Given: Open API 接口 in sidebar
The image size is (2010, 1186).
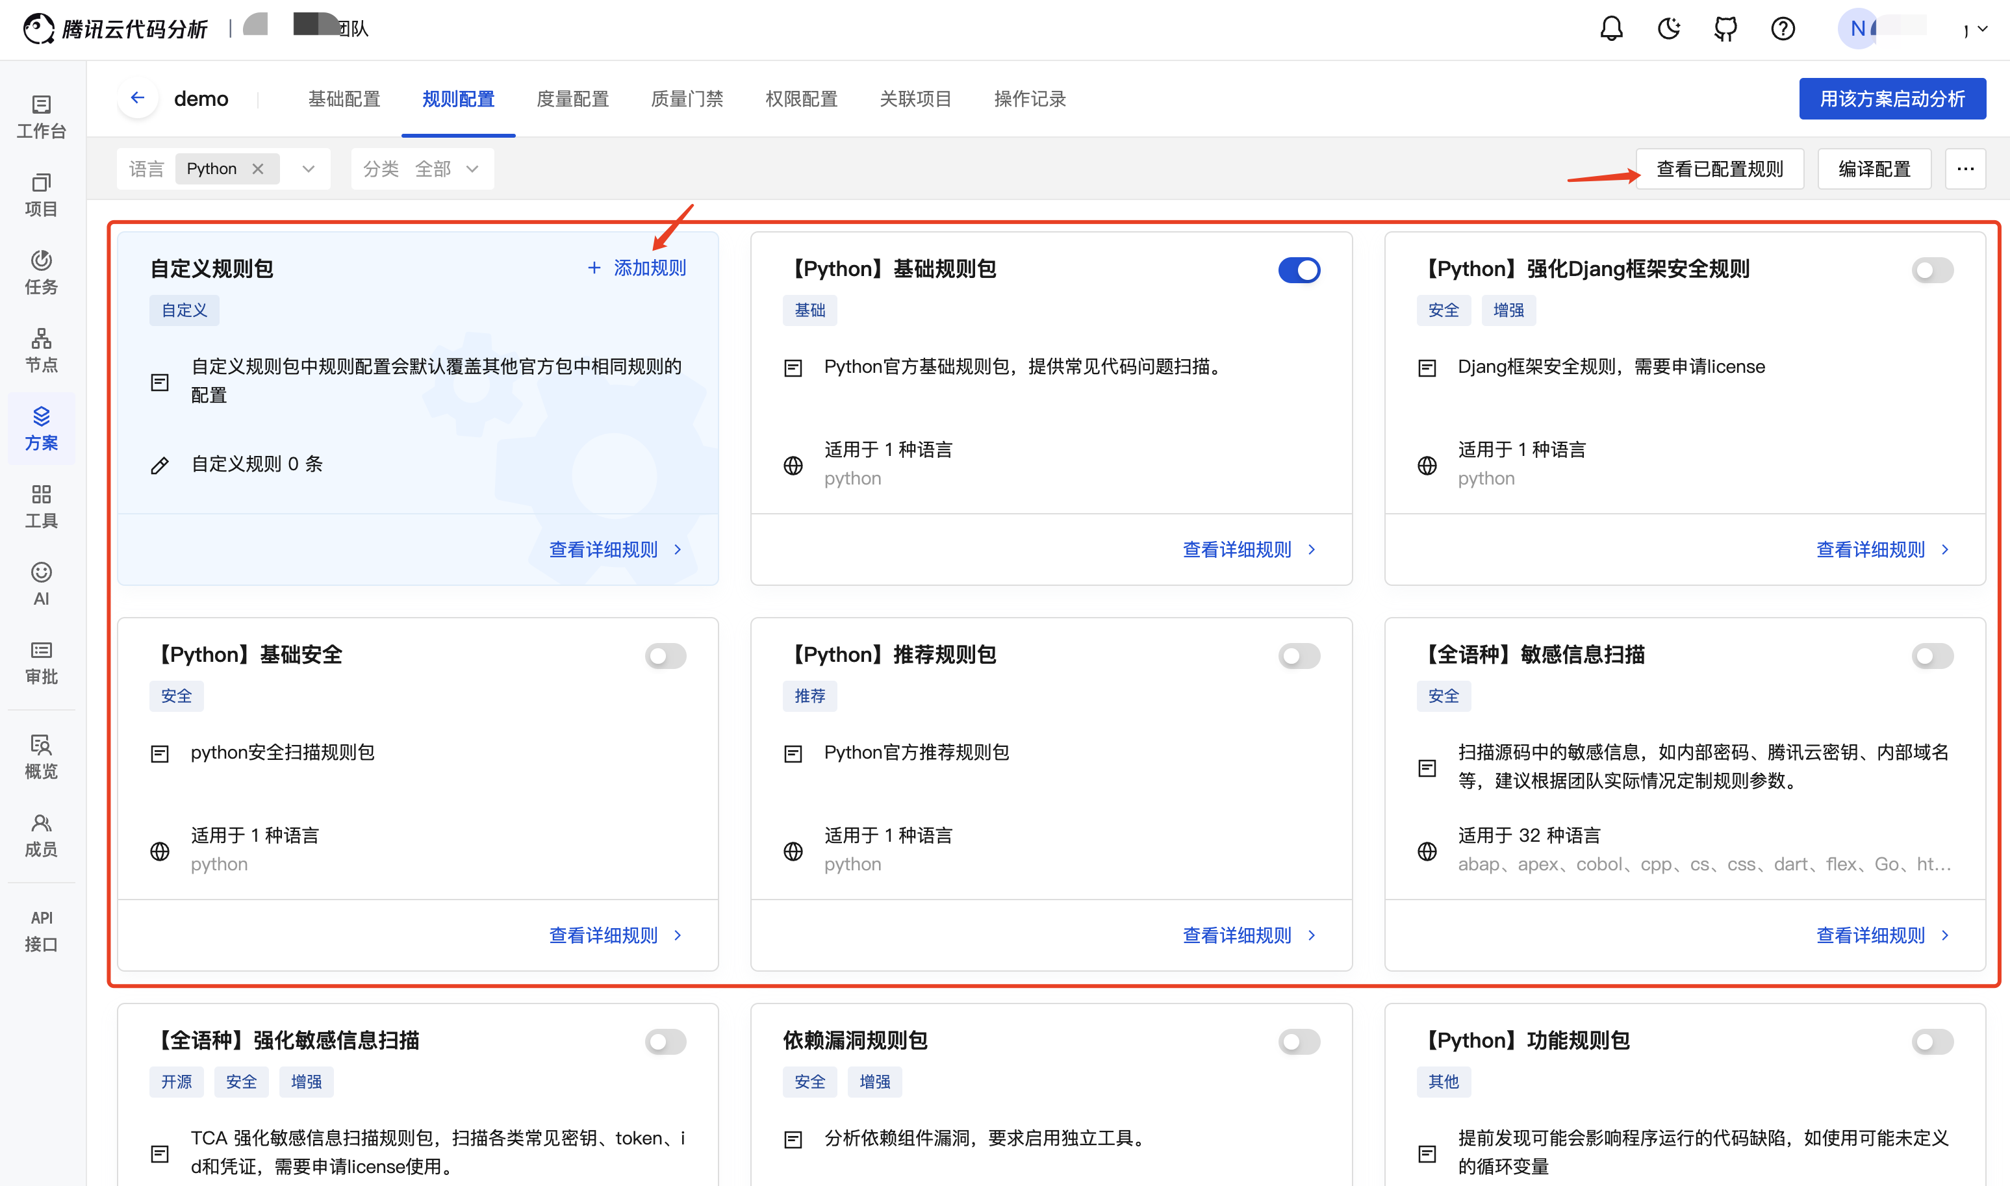Looking at the screenshot, I should [42, 930].
